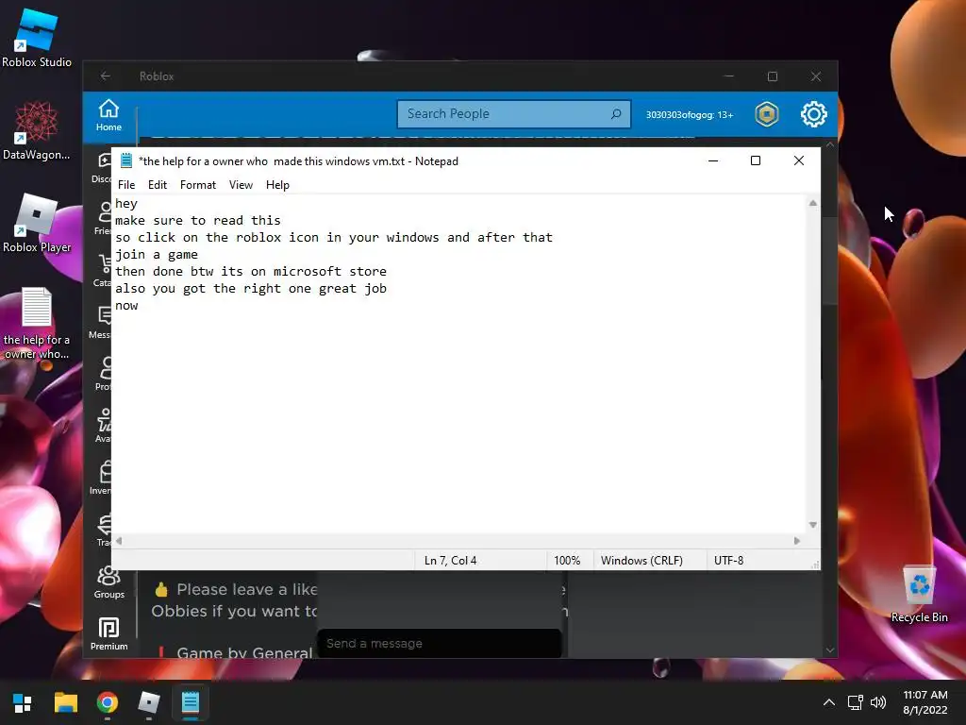
Task: Launch Google Chrome from taskbar
Action: click(108, 702)
